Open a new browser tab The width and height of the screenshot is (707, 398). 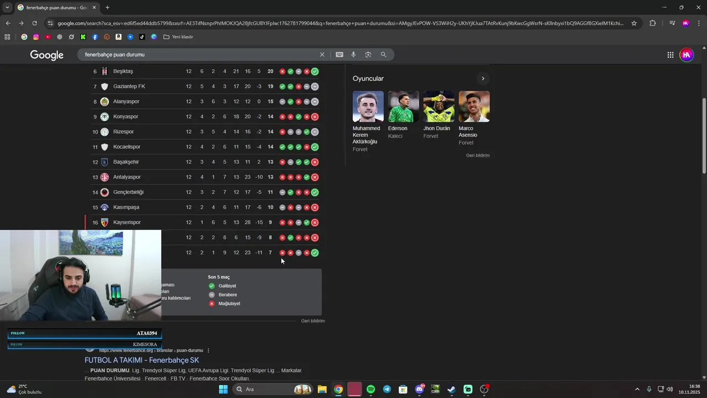[x=107, y=8]
